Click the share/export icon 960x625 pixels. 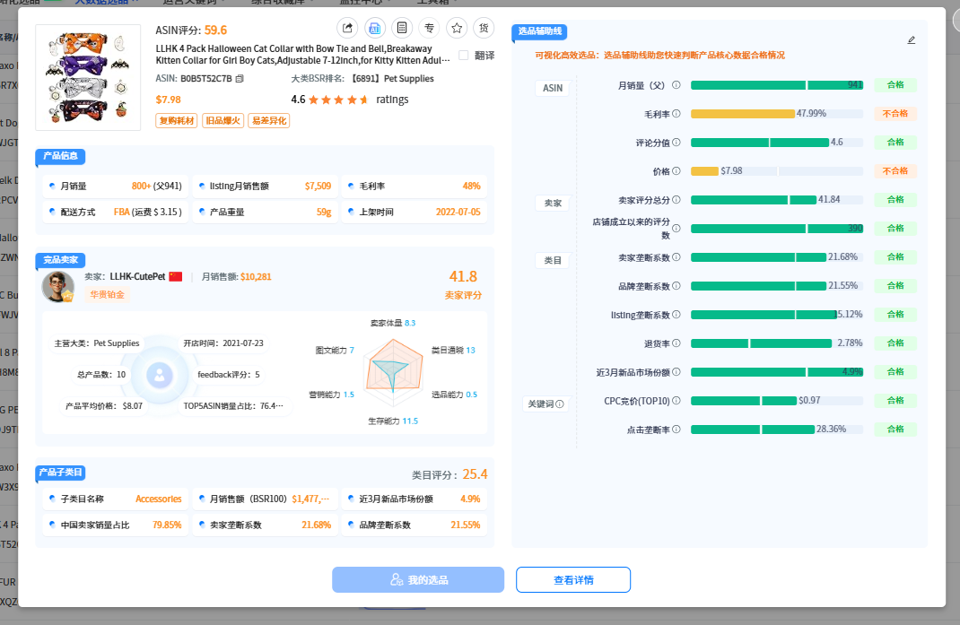click(x=347, y=28)
